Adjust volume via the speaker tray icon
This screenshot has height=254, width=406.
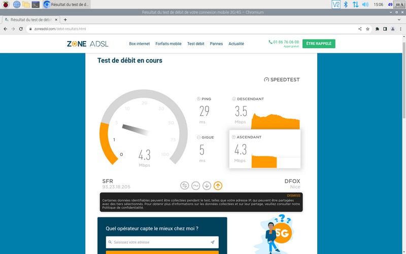pyautogui.click(x=365, y=5)
